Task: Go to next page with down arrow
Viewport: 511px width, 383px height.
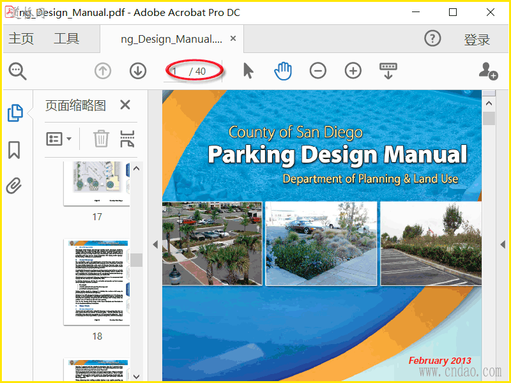Action: pos(138,71)
